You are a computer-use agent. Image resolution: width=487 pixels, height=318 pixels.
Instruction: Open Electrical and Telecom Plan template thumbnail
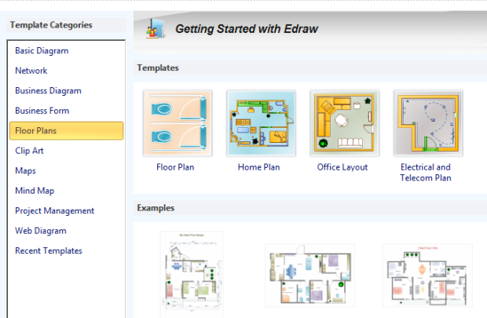pyautogui.click(x=428, y=123)
